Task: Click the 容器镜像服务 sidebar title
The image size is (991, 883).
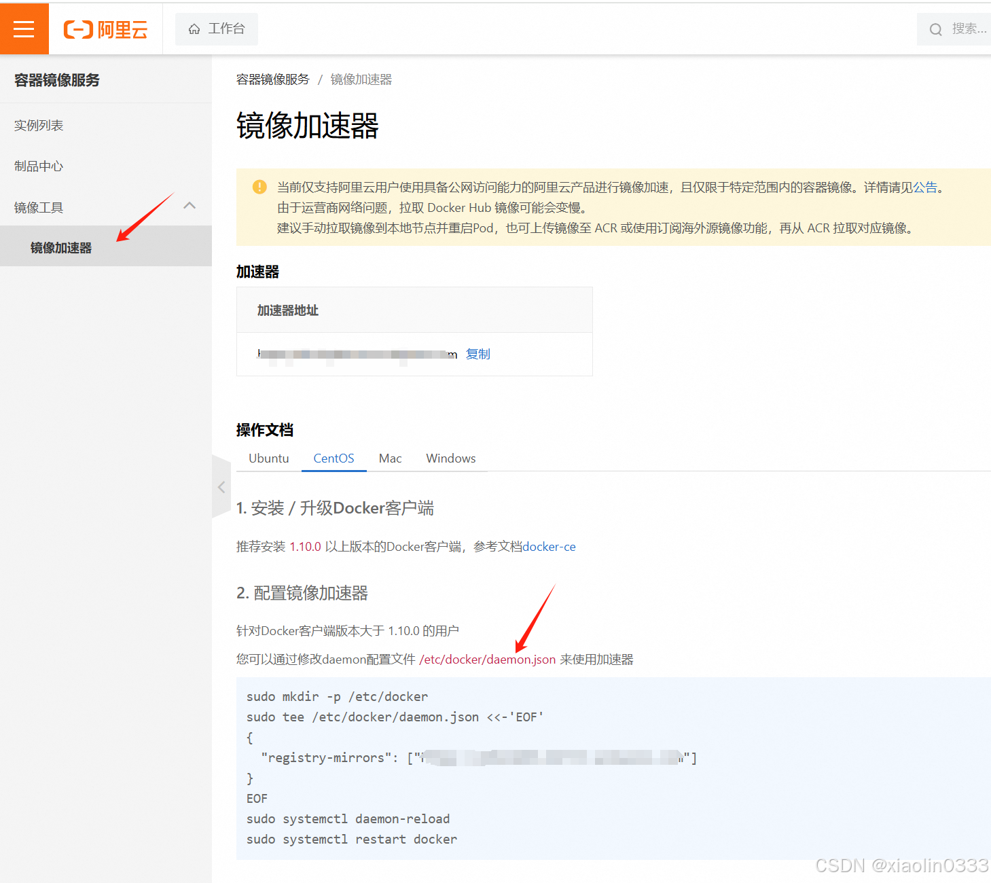Action: [x=57, y=80]
